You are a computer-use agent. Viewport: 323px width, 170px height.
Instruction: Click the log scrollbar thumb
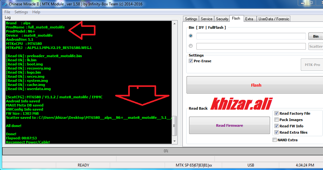(x=175, y=126)
